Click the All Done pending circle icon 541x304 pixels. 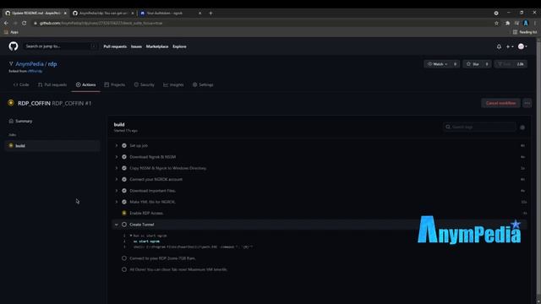click(124, 269)
